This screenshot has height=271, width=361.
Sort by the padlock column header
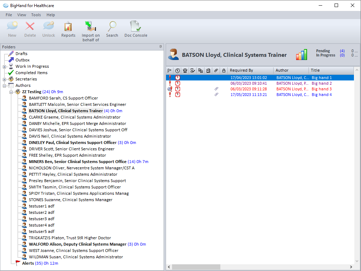[x=224, y=71]
